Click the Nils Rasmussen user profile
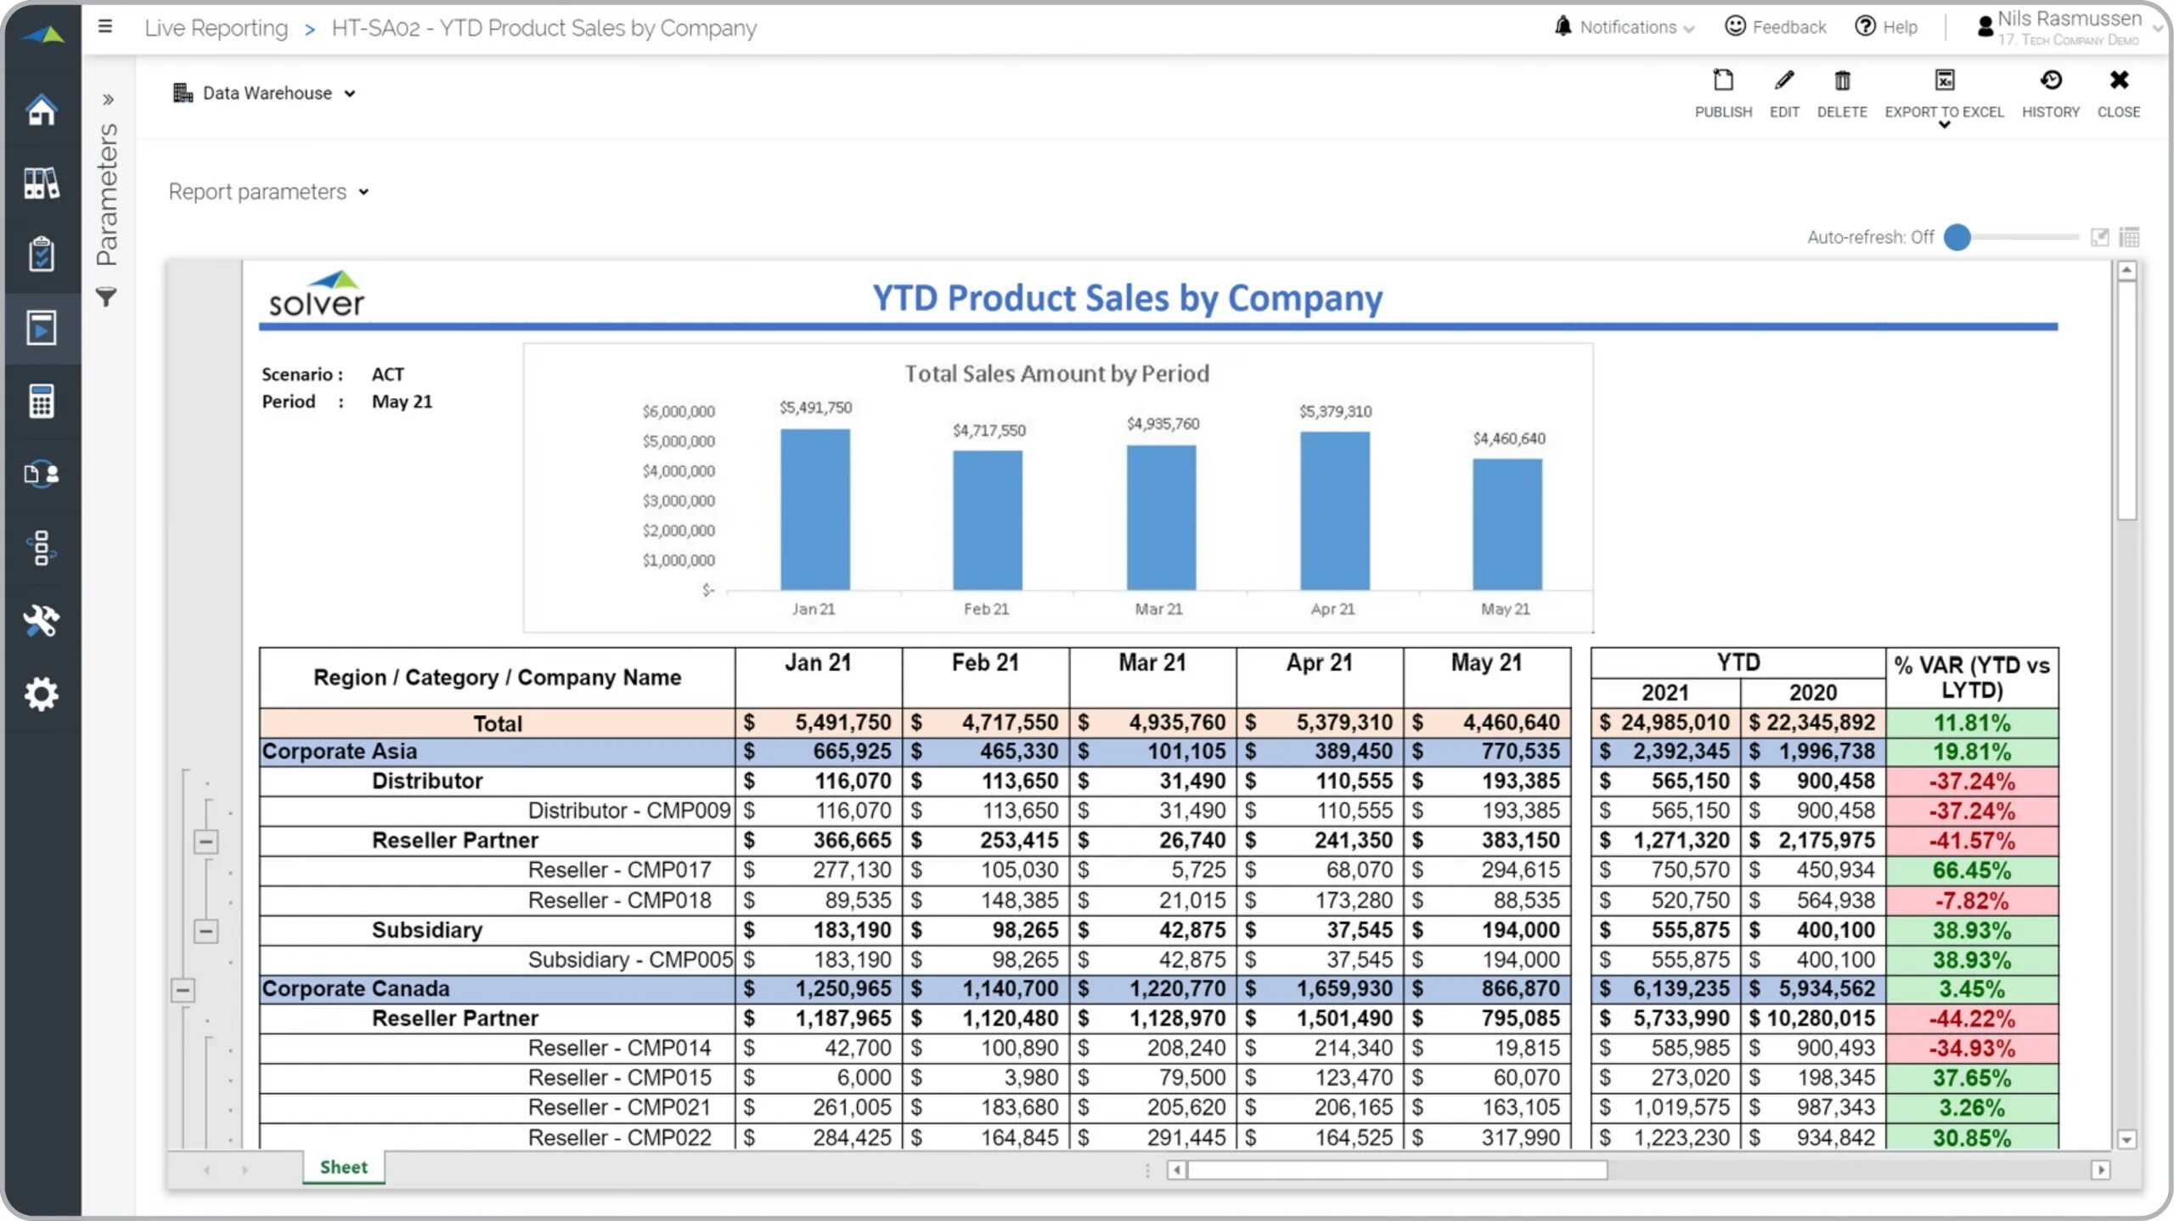 2064,25
